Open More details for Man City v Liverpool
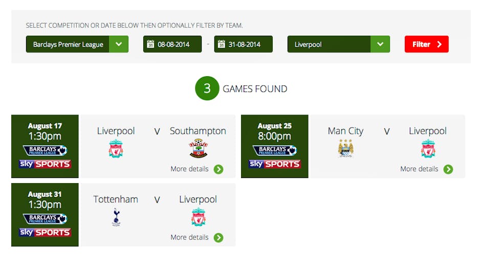 click(x=420, y=169)
